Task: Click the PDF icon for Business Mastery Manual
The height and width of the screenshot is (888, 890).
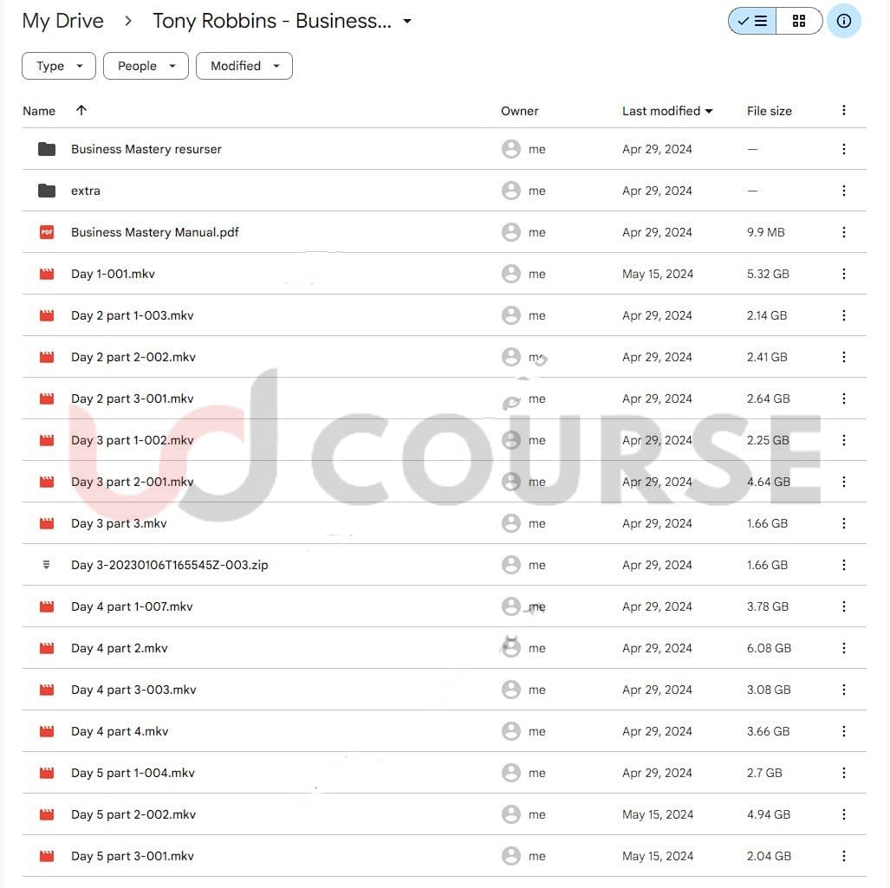Action: [x=47, y=232]
